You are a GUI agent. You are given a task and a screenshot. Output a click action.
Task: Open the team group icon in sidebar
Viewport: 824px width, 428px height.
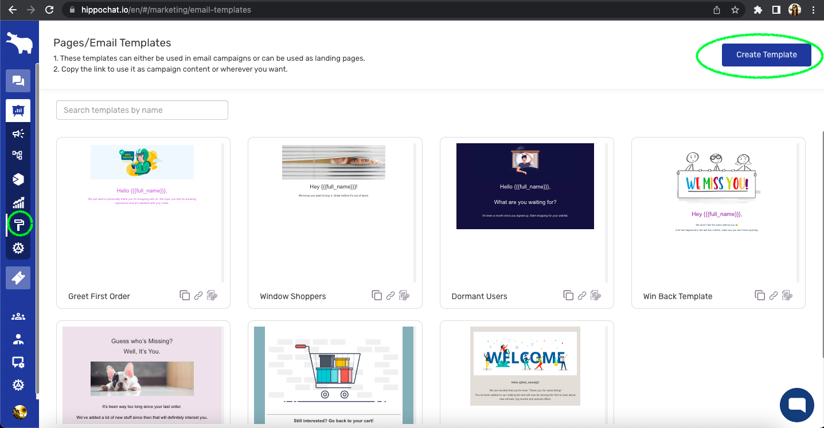coord(18,316)
